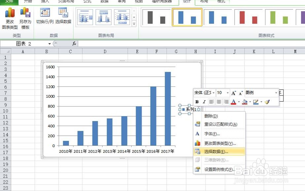This screenshot has height=191, width=305.
Task: Toggle bold formatting on the mini toolbar
Action: [x=197, y=102]
